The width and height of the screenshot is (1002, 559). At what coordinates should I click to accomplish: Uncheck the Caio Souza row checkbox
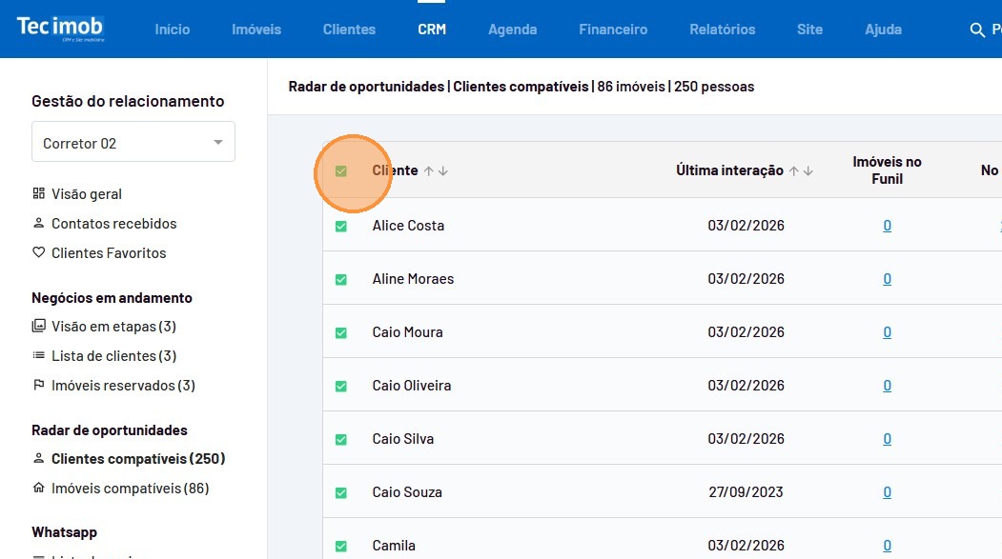(x=341, y=493)
